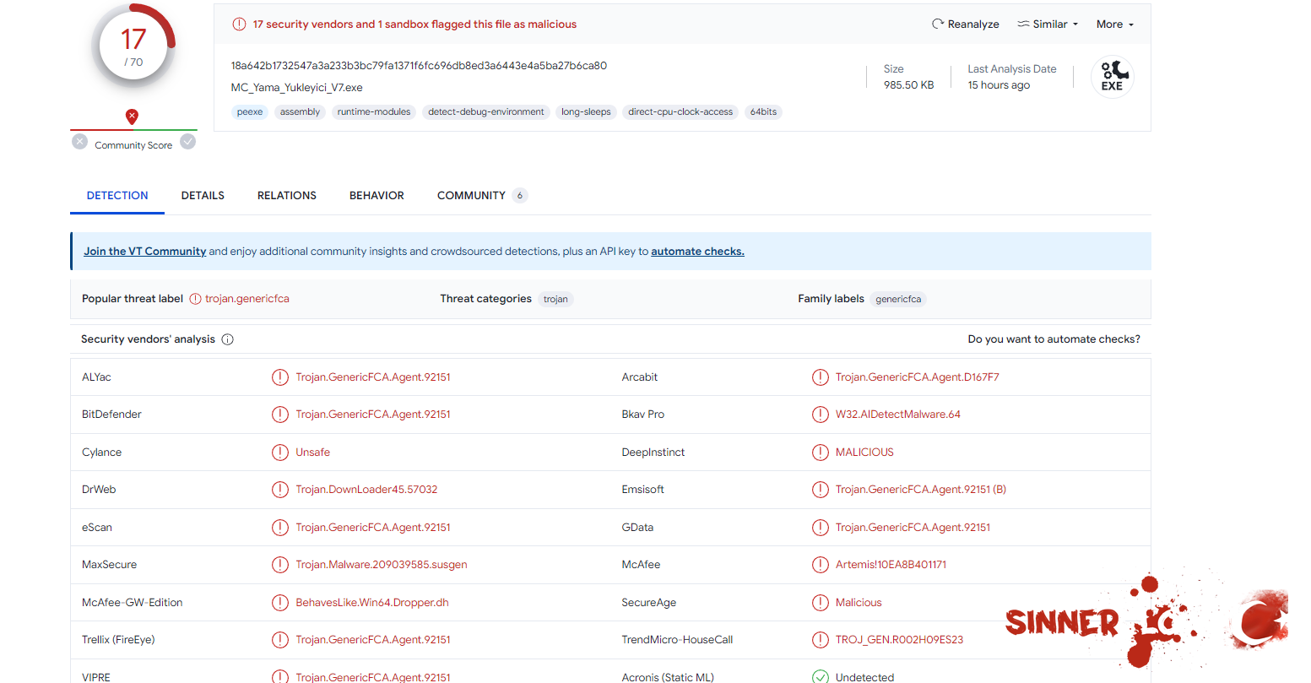Click the security vendors' analysis info icon
The width and height of the screenshot is (1311, 683).
(x=228, y=339)
